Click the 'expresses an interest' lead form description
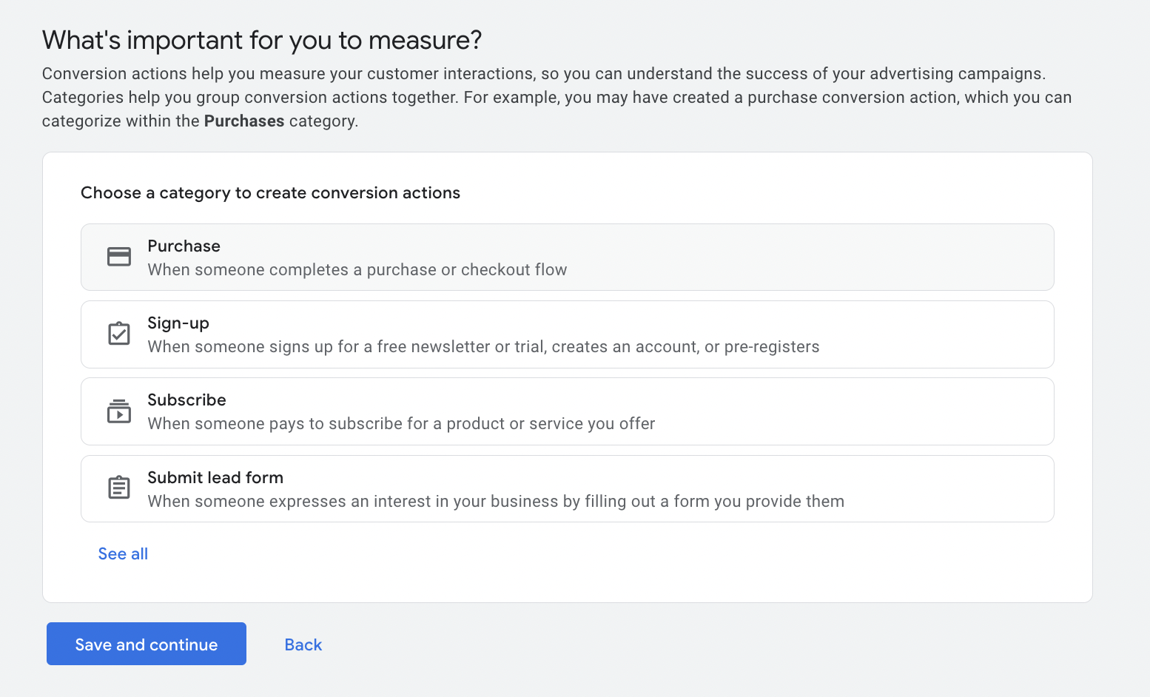Image resolution: width=1150 pixels, height=697 pixels. pyautogui.click(x=495, y=502)
